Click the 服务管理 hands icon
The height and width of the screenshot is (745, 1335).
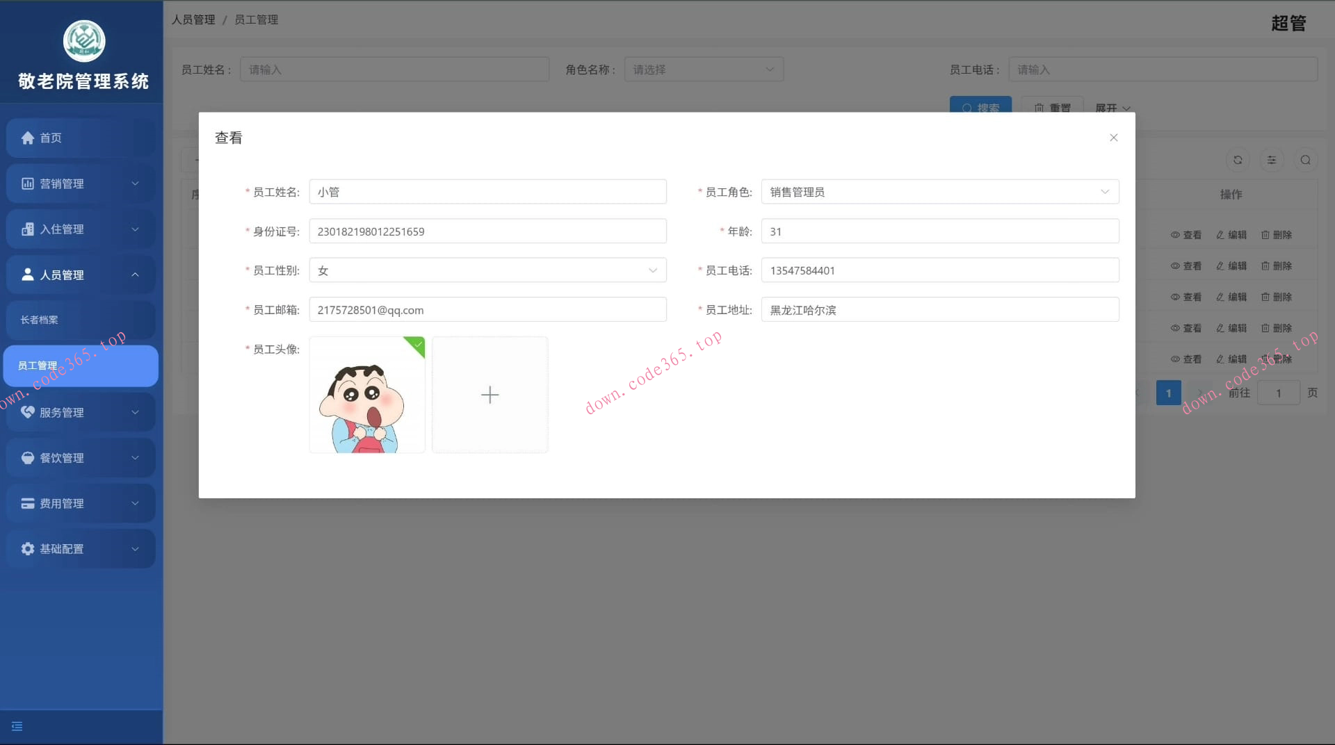26,411
